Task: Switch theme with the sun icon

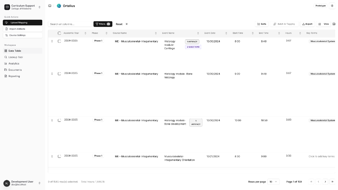Action: pos(332,6)
